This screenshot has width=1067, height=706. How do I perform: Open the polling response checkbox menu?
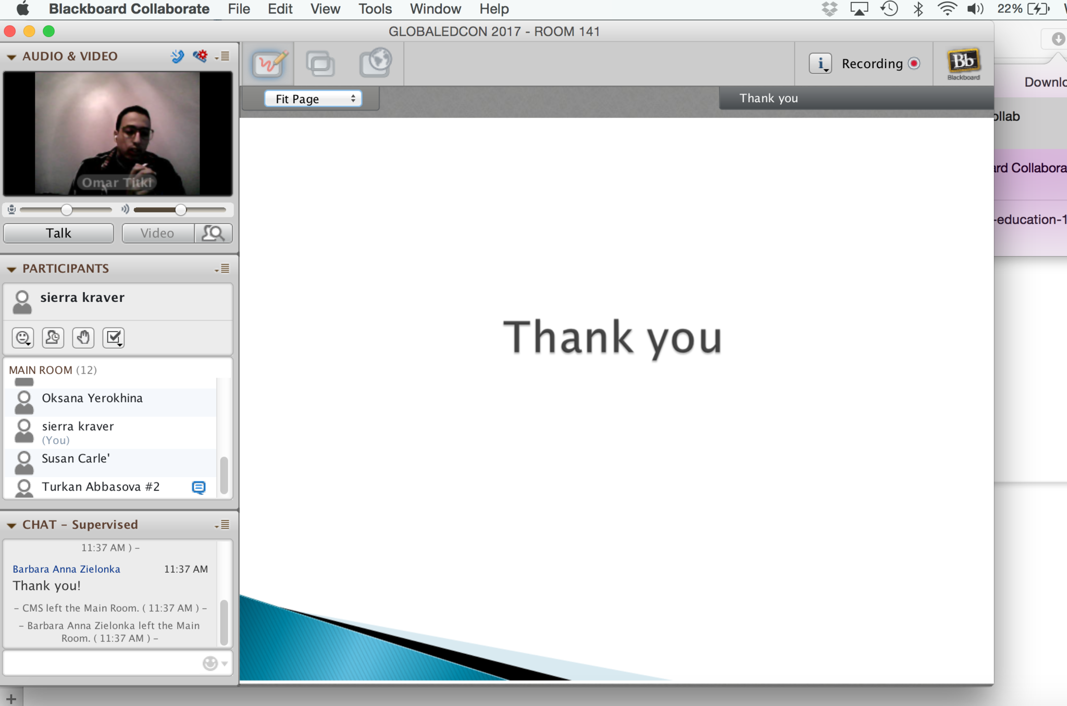[x=114, y=338]
